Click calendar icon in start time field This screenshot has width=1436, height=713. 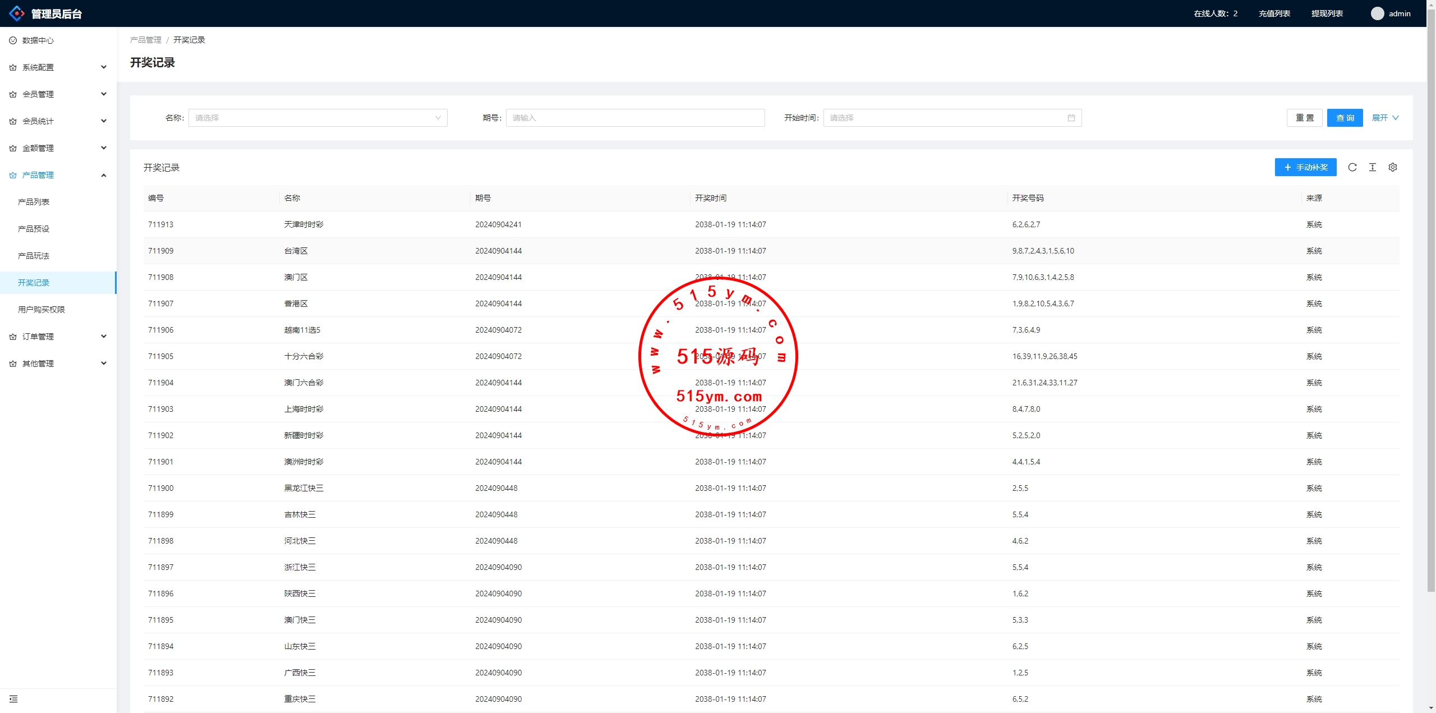click(1071, 118)
